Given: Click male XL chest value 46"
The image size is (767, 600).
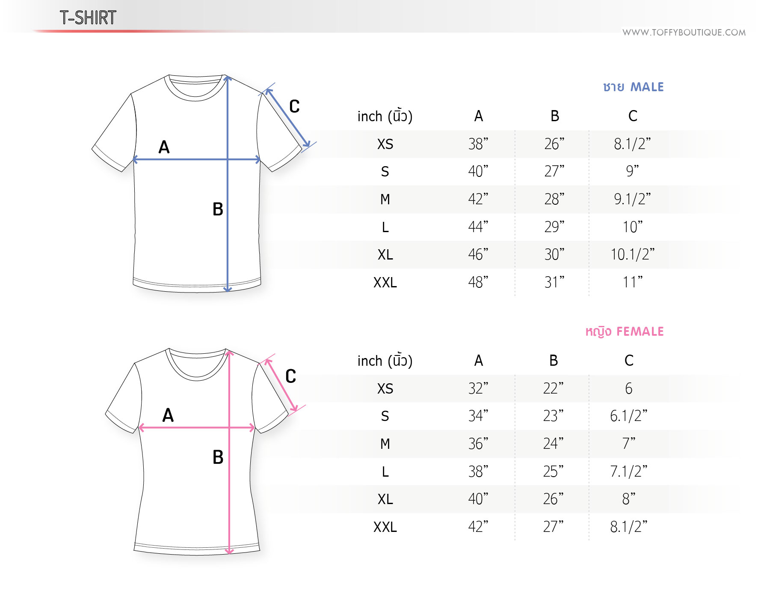Looking at the screenshot, I should (478, 254).
